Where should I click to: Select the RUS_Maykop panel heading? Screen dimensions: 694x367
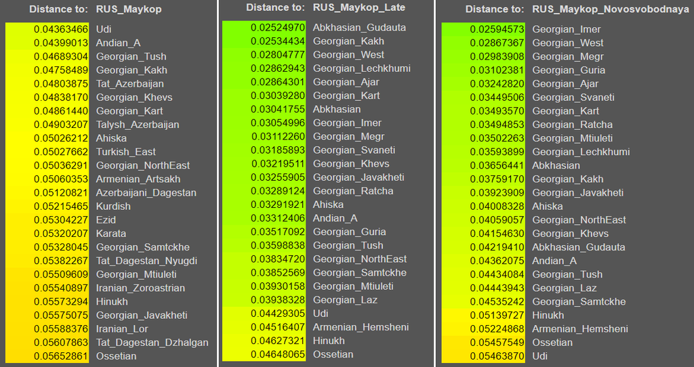129,9
